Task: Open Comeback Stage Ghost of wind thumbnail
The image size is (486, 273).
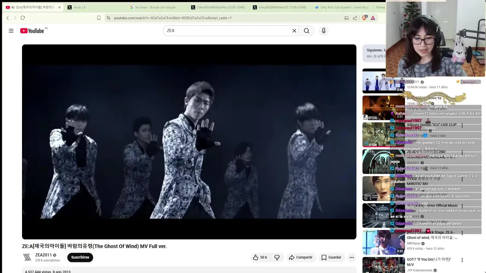Action: tap(383, 243)
